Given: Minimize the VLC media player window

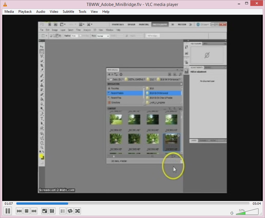Looking at the screenshot, I should [239, 4].
